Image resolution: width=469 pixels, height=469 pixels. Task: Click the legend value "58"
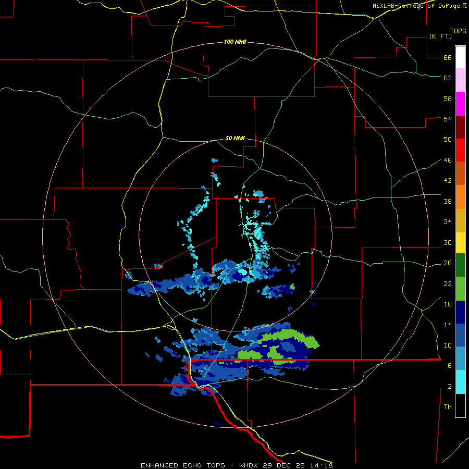point(448,98)
